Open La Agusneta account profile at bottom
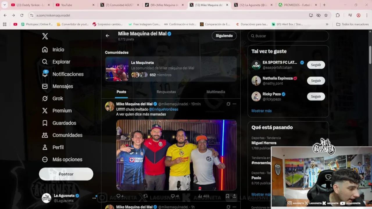 pos(66,198)
